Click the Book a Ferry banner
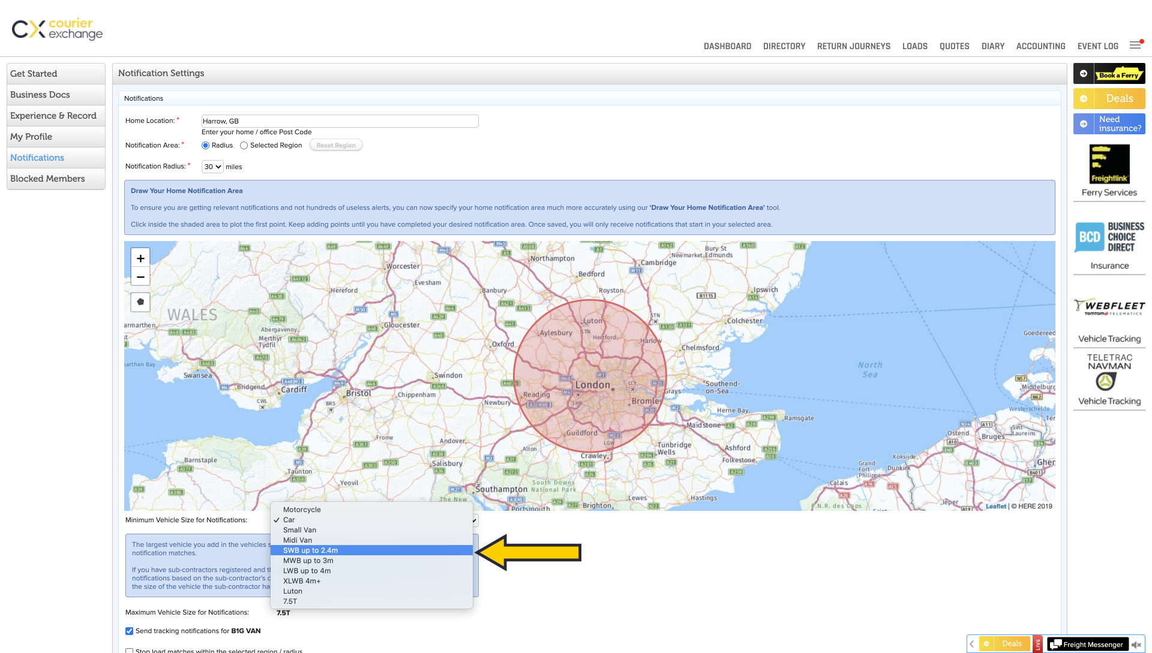This screenshot has height=653, width=1152. (1109, 74)
